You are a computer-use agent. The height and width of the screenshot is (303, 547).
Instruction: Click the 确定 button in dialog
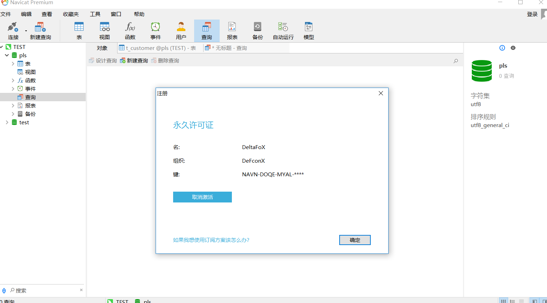pyautogui.click(x=355, y=240)
